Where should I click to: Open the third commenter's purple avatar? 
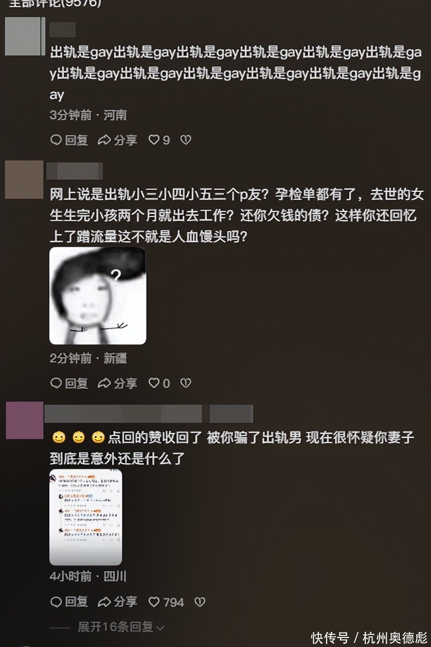tap(24, 420)
